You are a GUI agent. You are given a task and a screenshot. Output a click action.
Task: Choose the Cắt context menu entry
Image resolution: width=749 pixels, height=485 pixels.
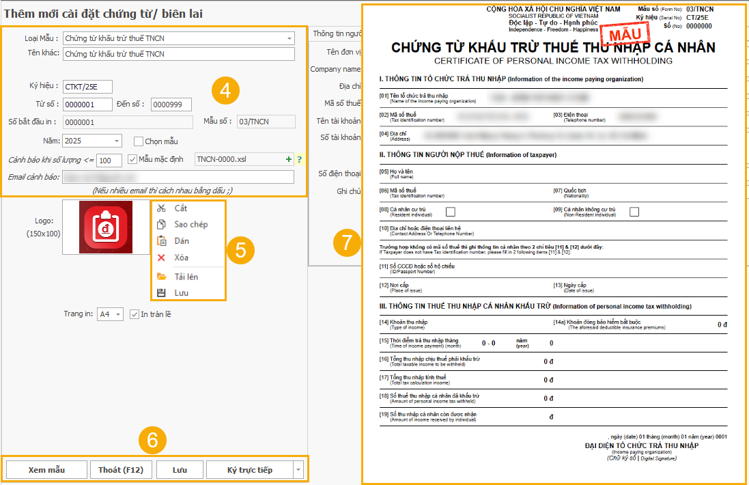click(x=181, y=208)
